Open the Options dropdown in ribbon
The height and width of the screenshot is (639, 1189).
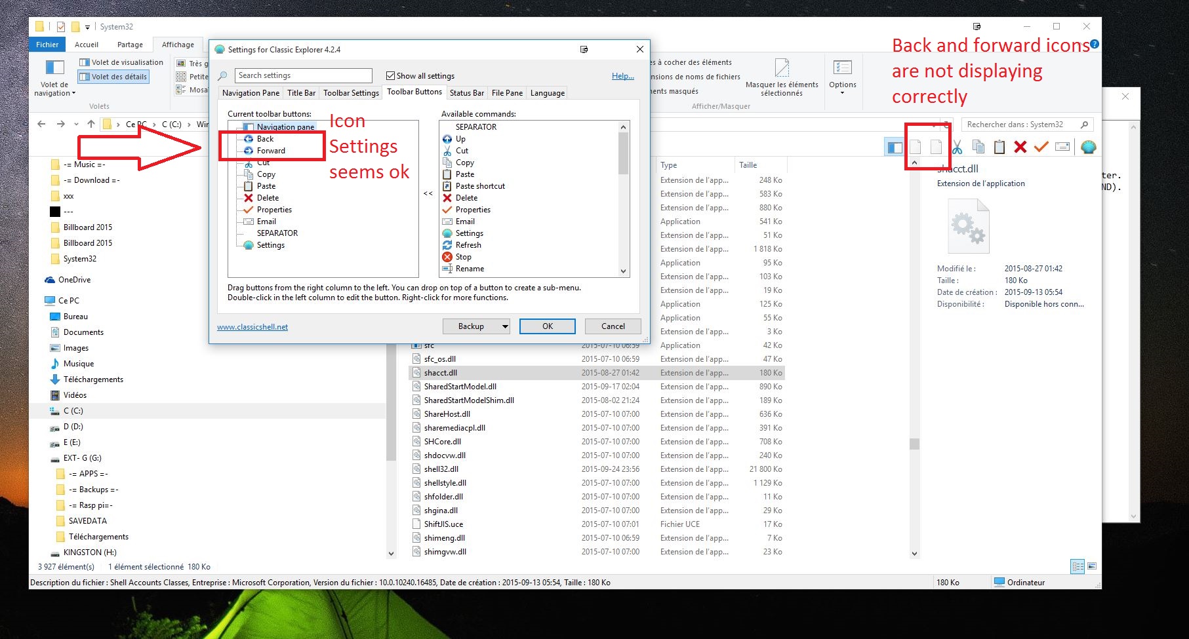click(x=842, y=77)
